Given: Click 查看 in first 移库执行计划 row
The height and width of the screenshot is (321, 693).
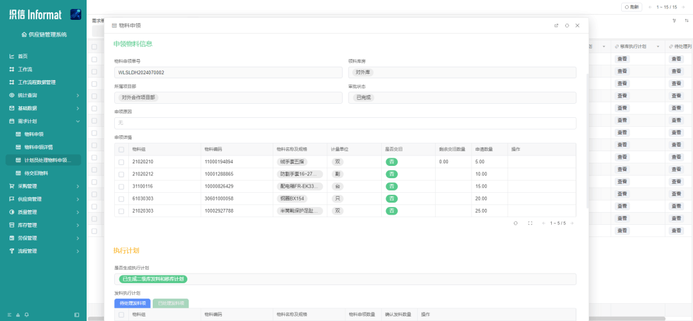Looking at the screenshot, I should (x=623, y=59).
